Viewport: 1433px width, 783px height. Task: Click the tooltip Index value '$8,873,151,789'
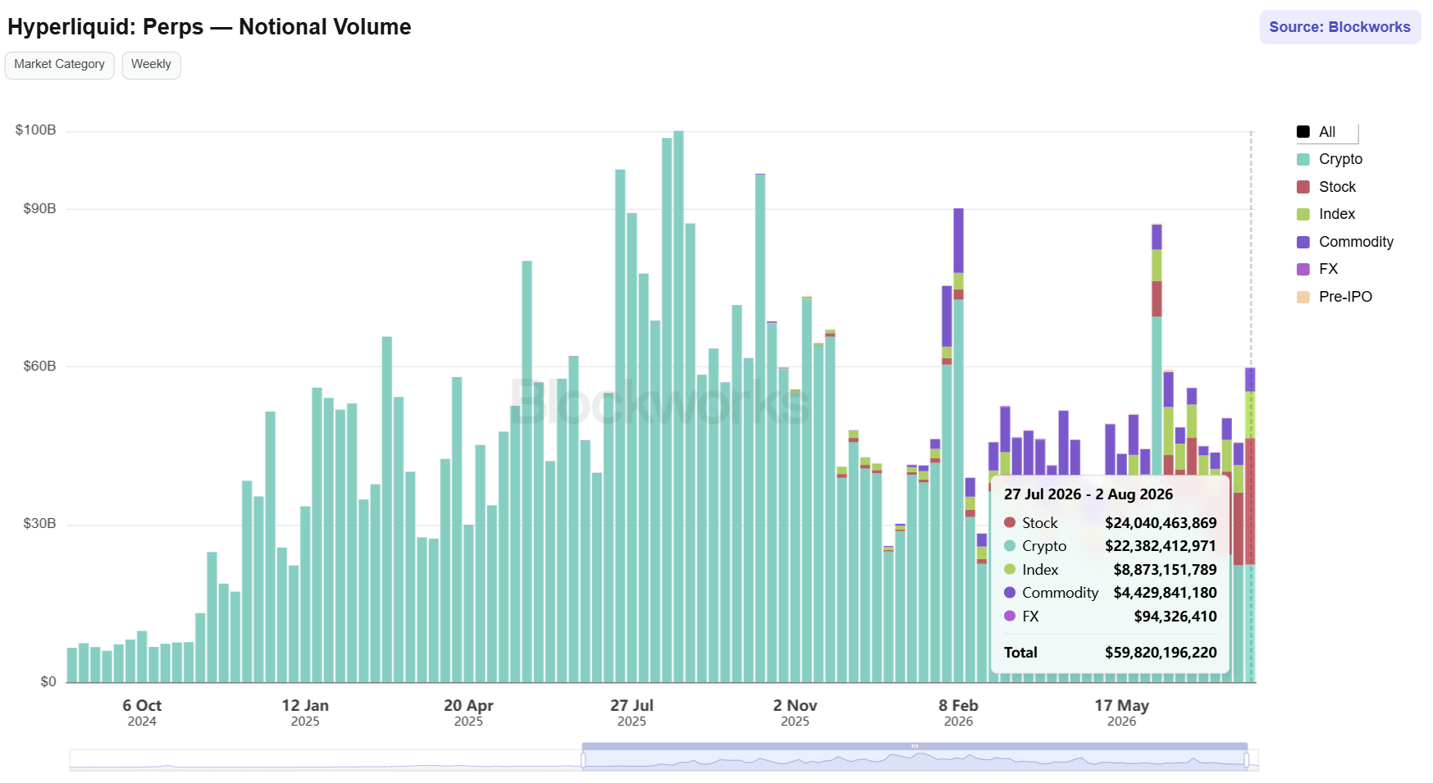click(1165, 570)
